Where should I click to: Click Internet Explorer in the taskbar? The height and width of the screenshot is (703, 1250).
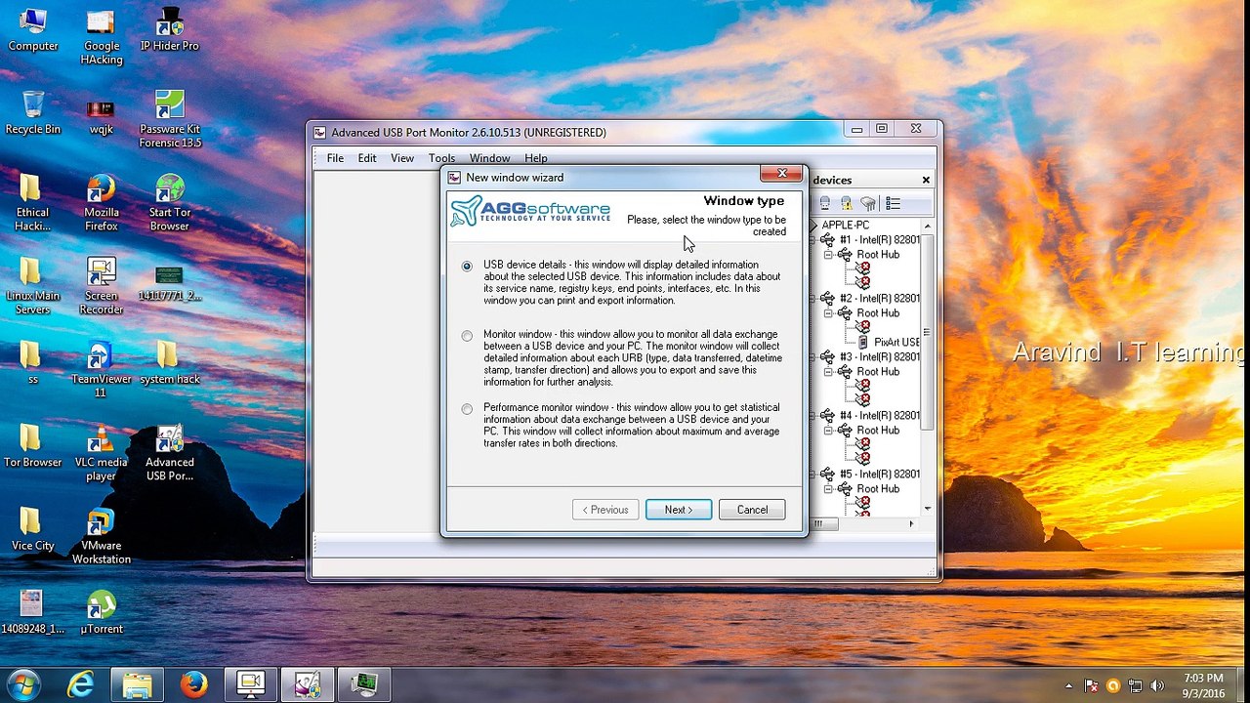pyautogui.click(x=80, y=685)
